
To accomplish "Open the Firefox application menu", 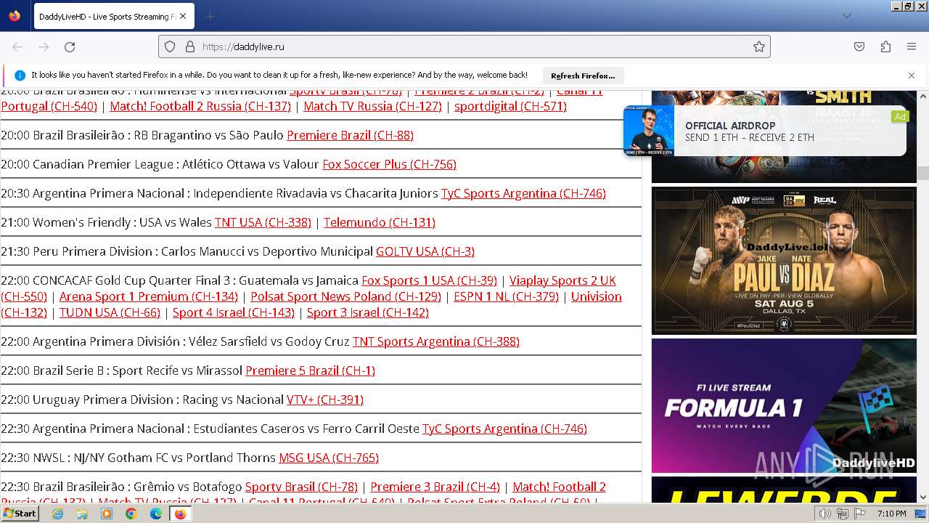I will click(912, 46).
